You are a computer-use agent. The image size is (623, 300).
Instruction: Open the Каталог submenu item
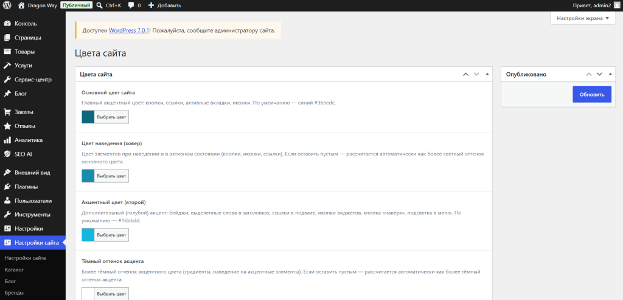tap(15, 270)
